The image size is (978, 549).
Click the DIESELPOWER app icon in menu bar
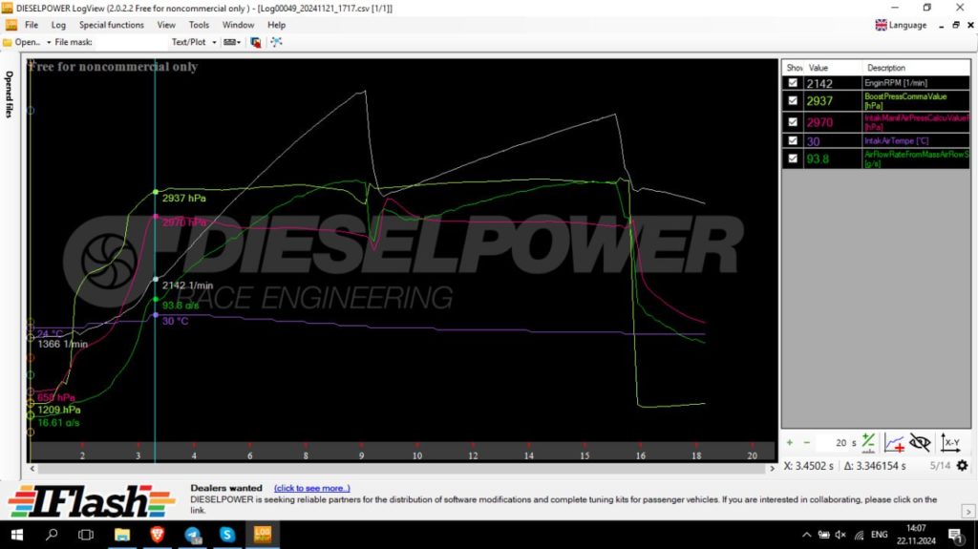click(11, 25)
